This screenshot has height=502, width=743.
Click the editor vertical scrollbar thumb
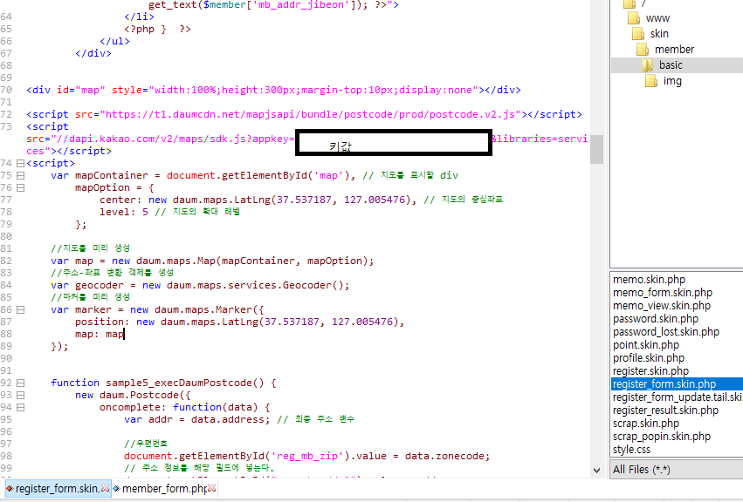point(597,149)
